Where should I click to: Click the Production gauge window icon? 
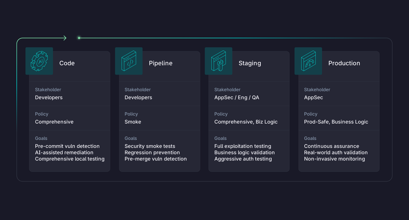coord(308,61)
